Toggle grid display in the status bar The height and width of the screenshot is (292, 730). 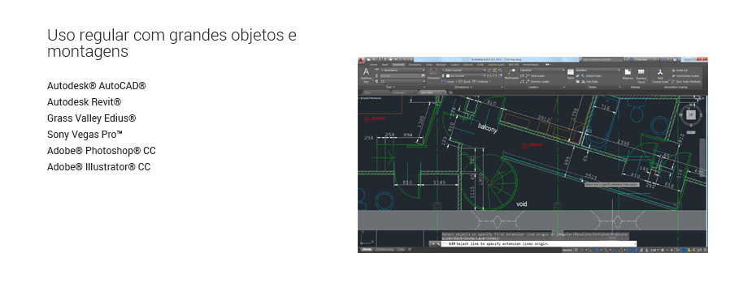pos(576,250)
